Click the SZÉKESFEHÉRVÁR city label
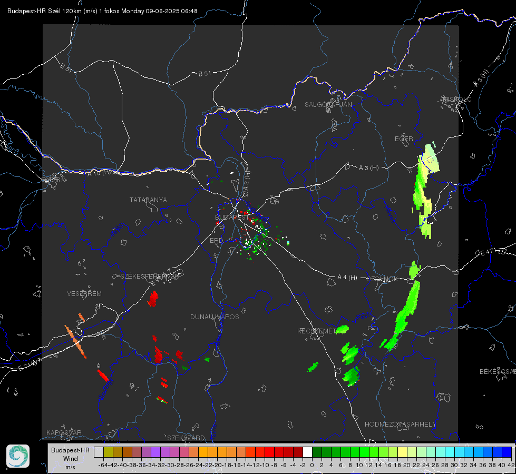This screenshot has height=474, width=516. pyautogui.click(x=150, y=276)
